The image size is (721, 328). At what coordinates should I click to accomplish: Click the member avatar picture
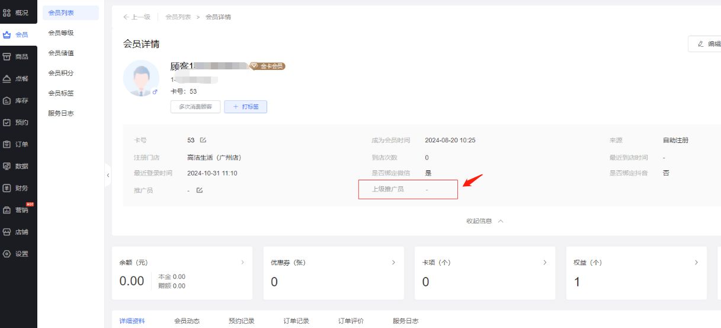tap(141, 78)
